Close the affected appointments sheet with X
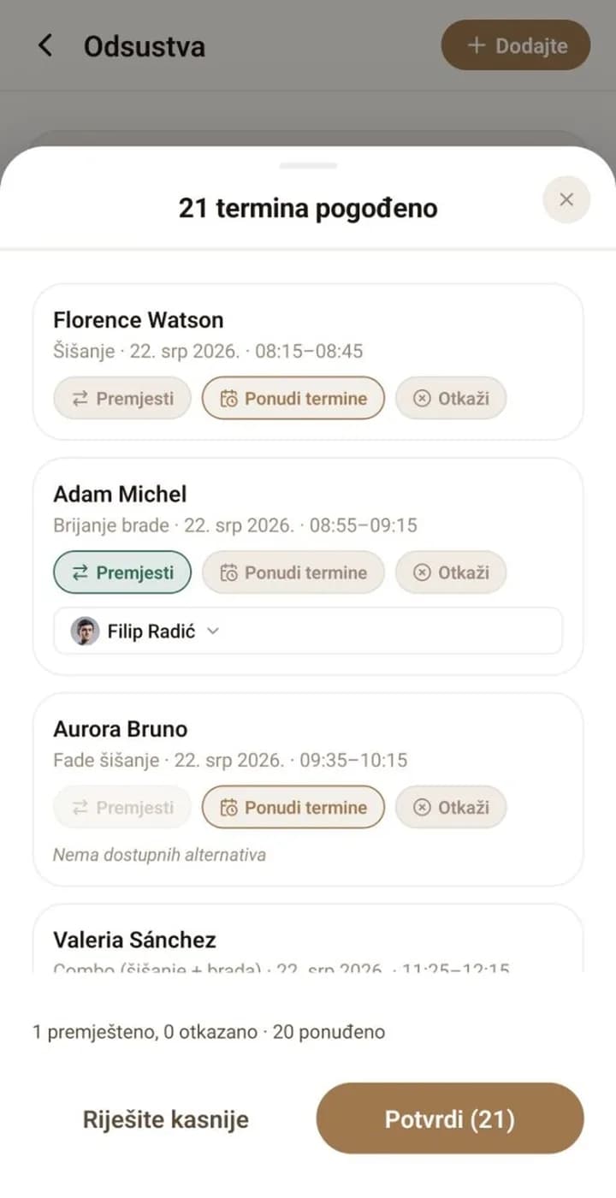The height and width of the screenshot is (1198, 616). pyautogui.click(x=566, y=199)
